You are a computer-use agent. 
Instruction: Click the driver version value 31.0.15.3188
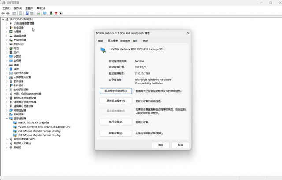(x=142, y=73)
